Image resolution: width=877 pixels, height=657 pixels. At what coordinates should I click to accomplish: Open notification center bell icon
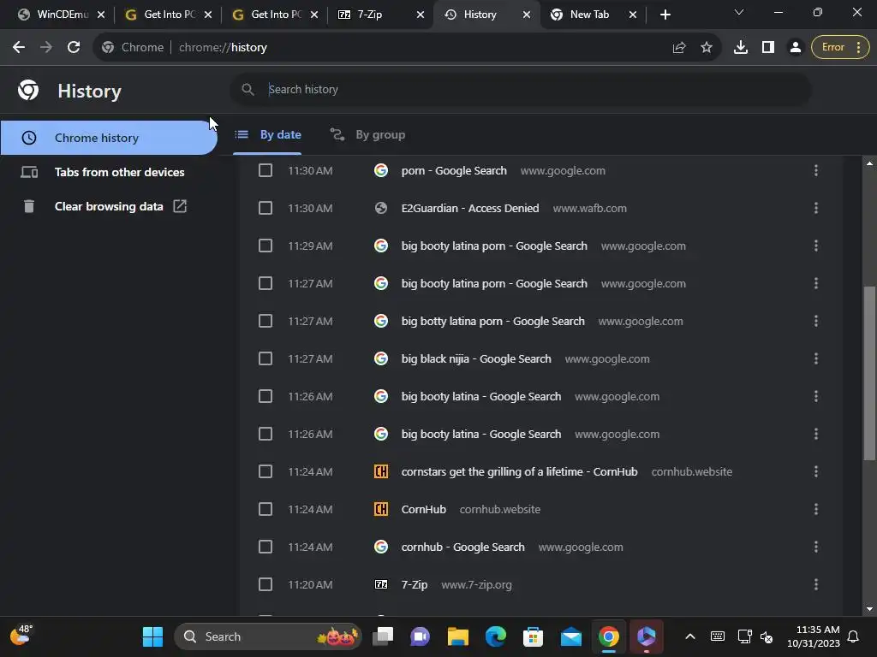[x=854, y=636]
